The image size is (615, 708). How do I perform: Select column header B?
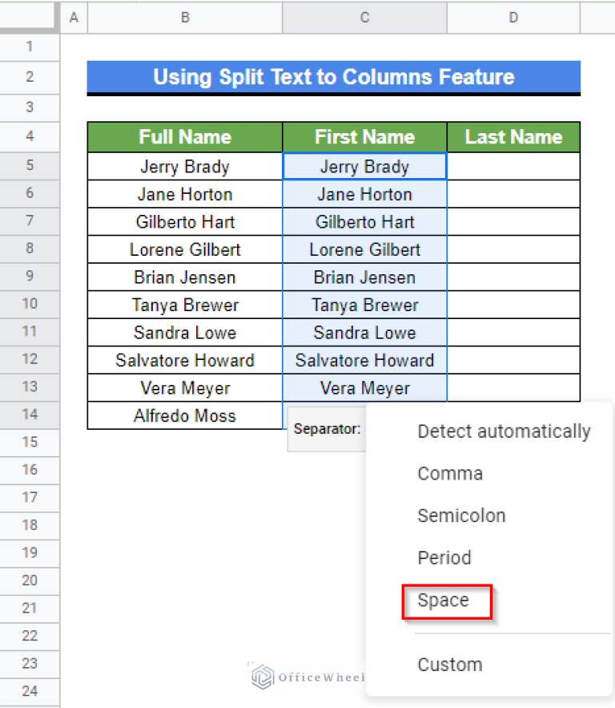184,17
